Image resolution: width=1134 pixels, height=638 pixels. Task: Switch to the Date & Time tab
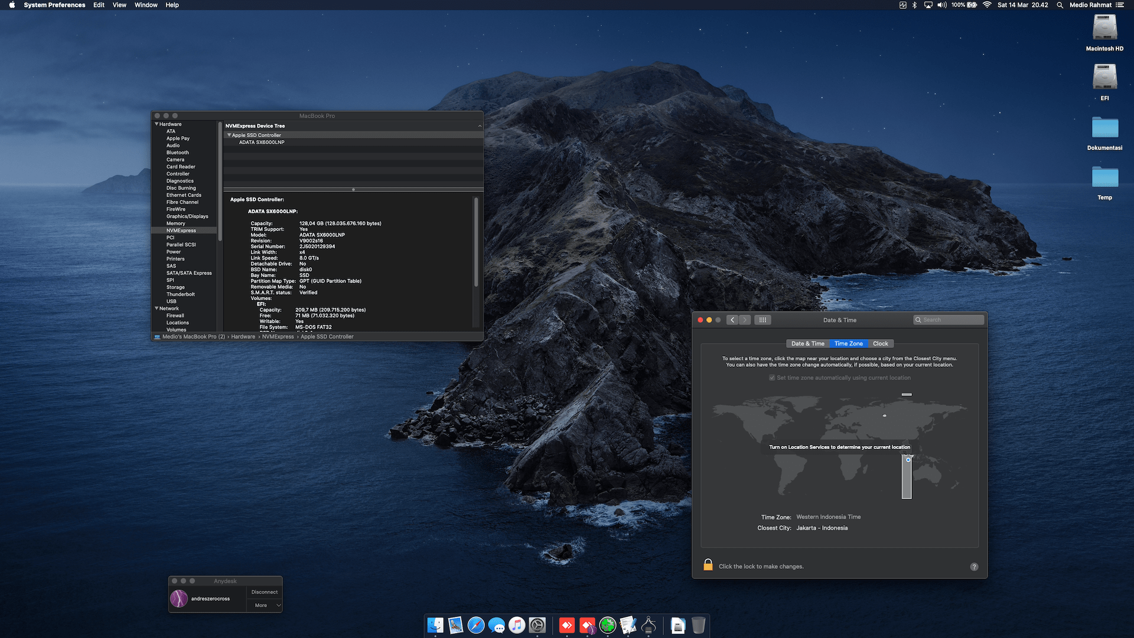tap(808, 343)
